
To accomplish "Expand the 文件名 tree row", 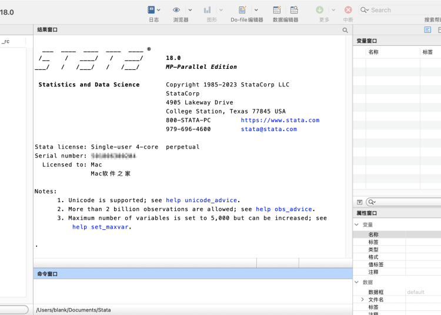I will [x=362, y=300].
